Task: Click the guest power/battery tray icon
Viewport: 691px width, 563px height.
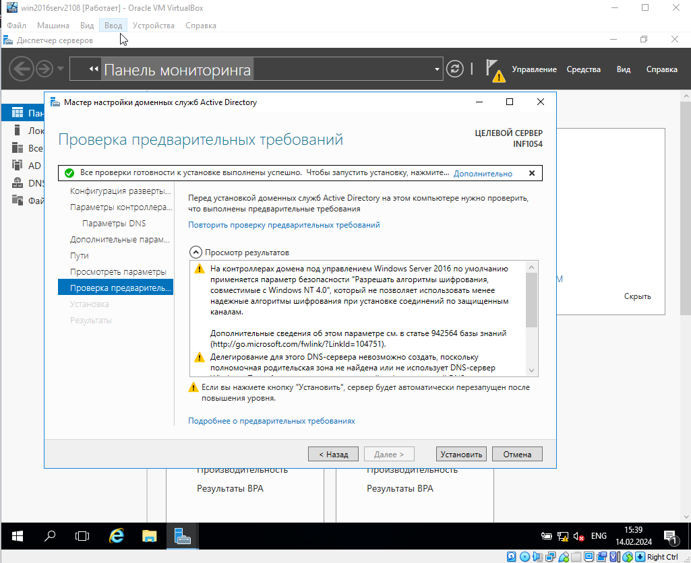Action: (x=547, y=536)
